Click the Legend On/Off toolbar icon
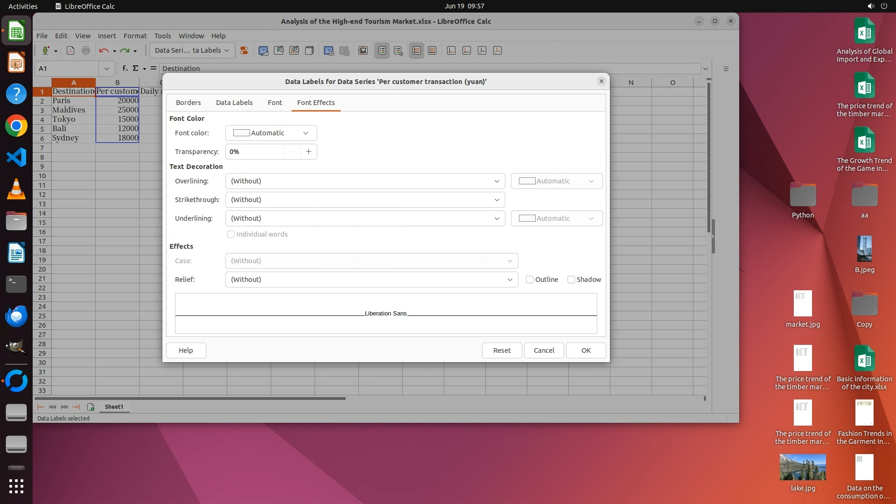 pos(382,50)
